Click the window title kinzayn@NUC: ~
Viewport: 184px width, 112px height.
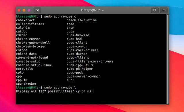click(92, 10)
